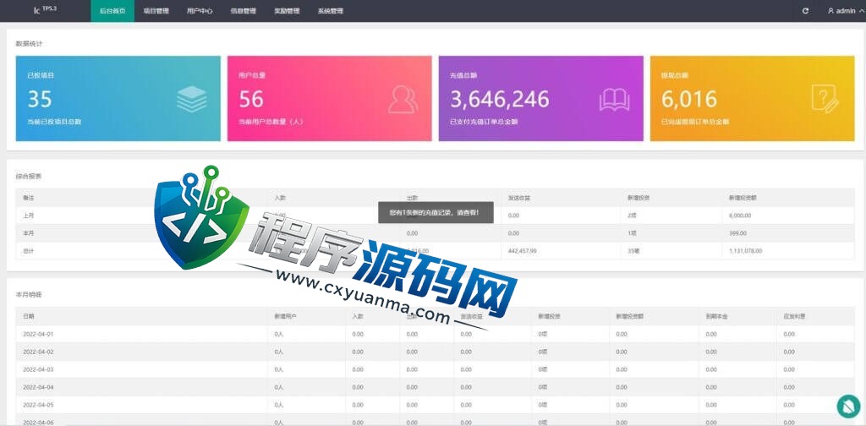
Task: Select the 1,131,078.00 cell in the summary table
Action: (745, 250)
